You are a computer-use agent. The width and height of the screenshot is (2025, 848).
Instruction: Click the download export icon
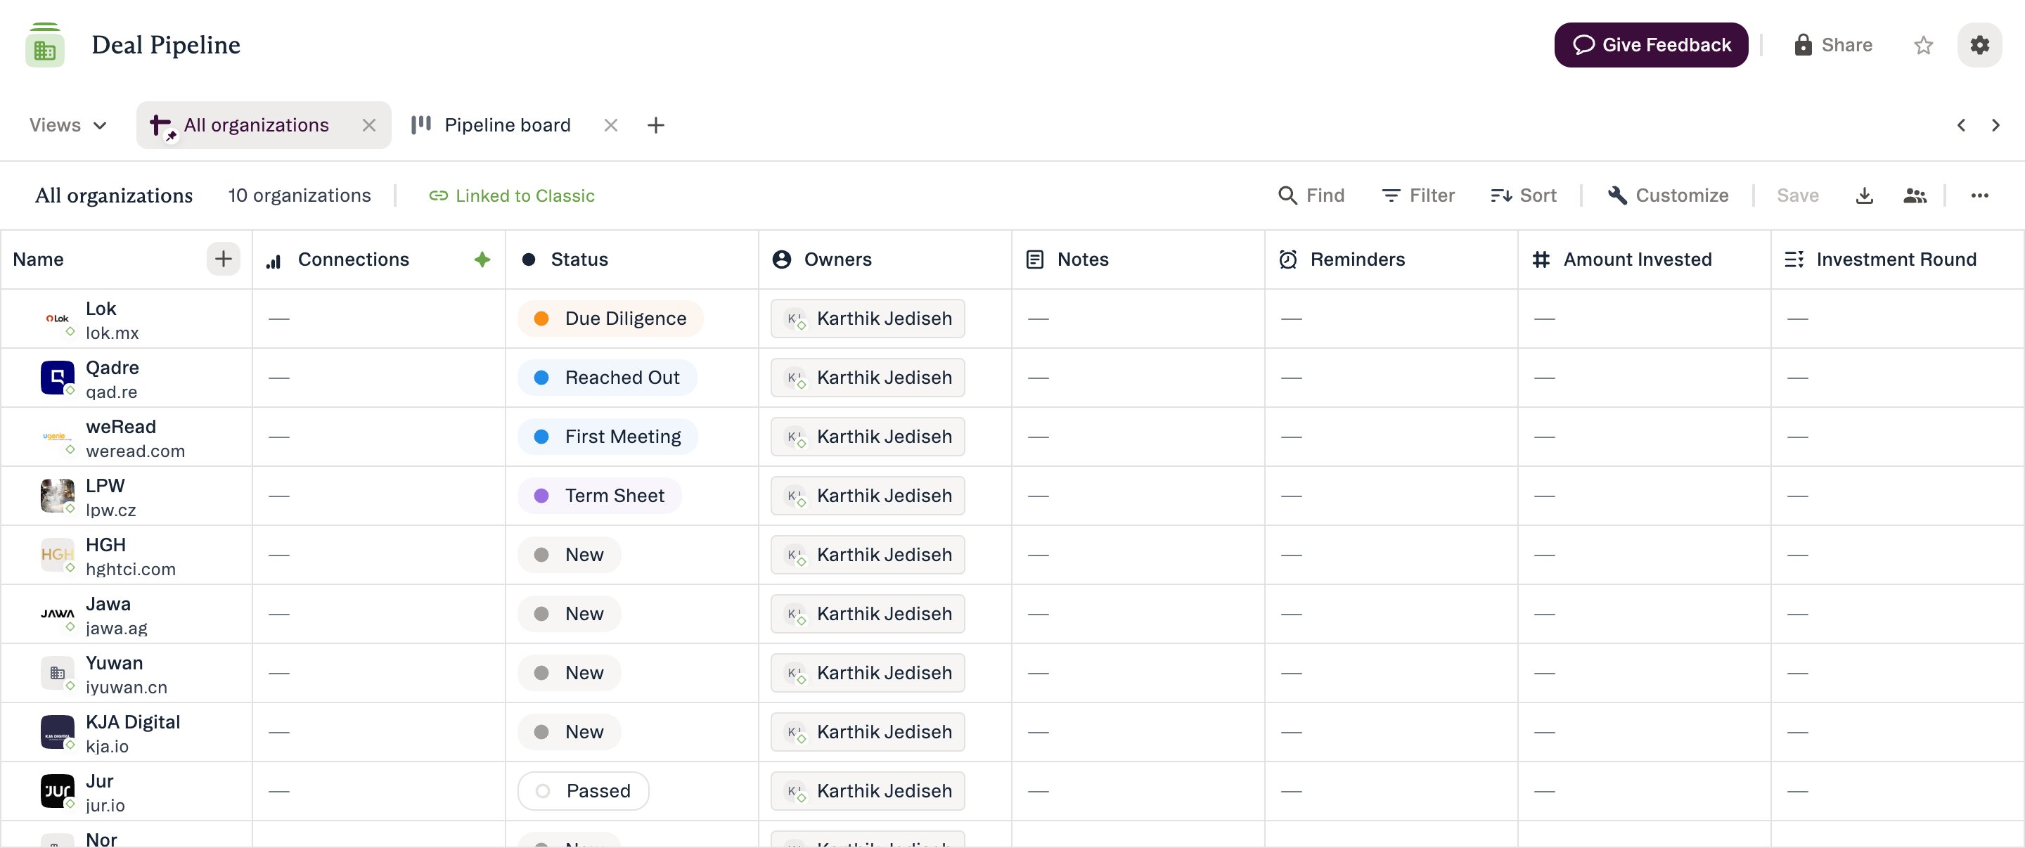point(1864,195)
